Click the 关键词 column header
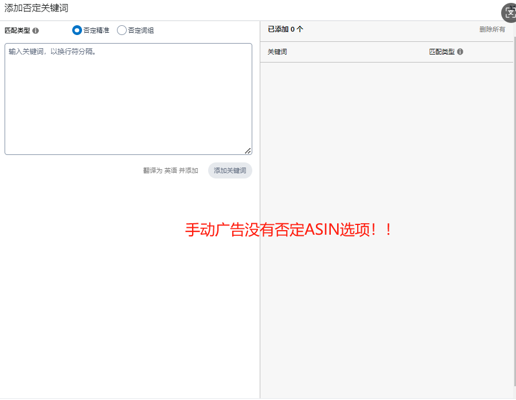This screenshot has width=516, height=400. (x=277, y=52)
